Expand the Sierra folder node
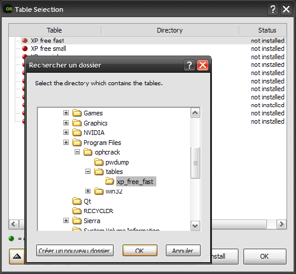Screen dimensions: 296x274 tap(66, 220)
